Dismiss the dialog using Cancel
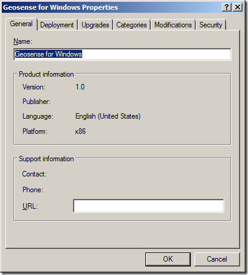 tap(217, 259)
